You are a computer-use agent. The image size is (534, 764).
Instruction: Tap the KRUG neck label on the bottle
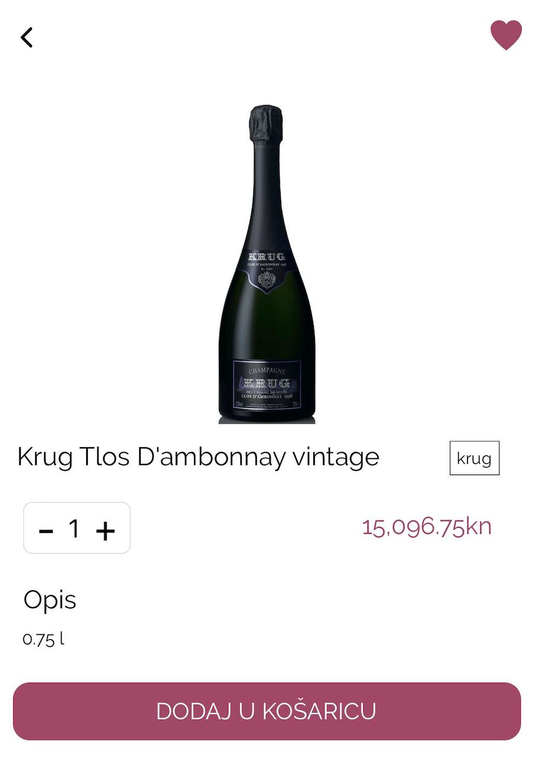[x=266, y=267]
